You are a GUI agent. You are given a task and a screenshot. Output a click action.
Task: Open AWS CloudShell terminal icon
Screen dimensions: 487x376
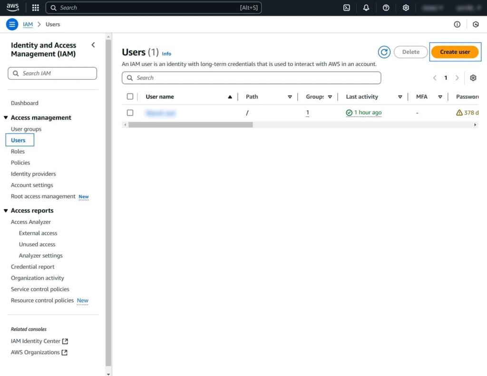pyautogui.click(x=347, y=8)
